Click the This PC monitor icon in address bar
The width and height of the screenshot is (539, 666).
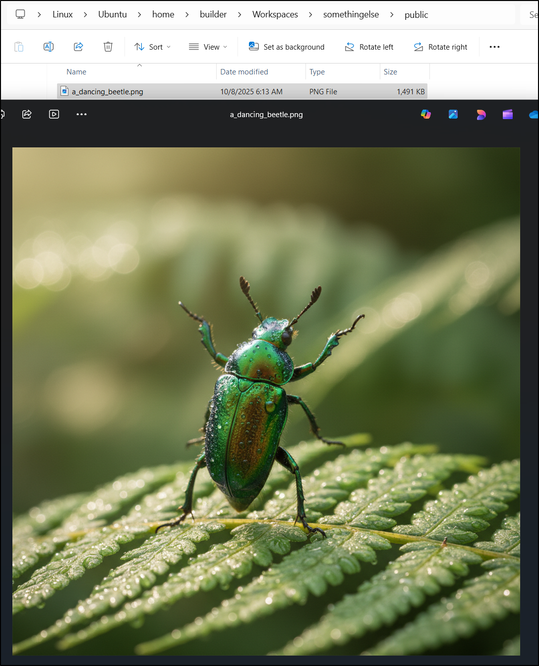(x=20, y=14)
